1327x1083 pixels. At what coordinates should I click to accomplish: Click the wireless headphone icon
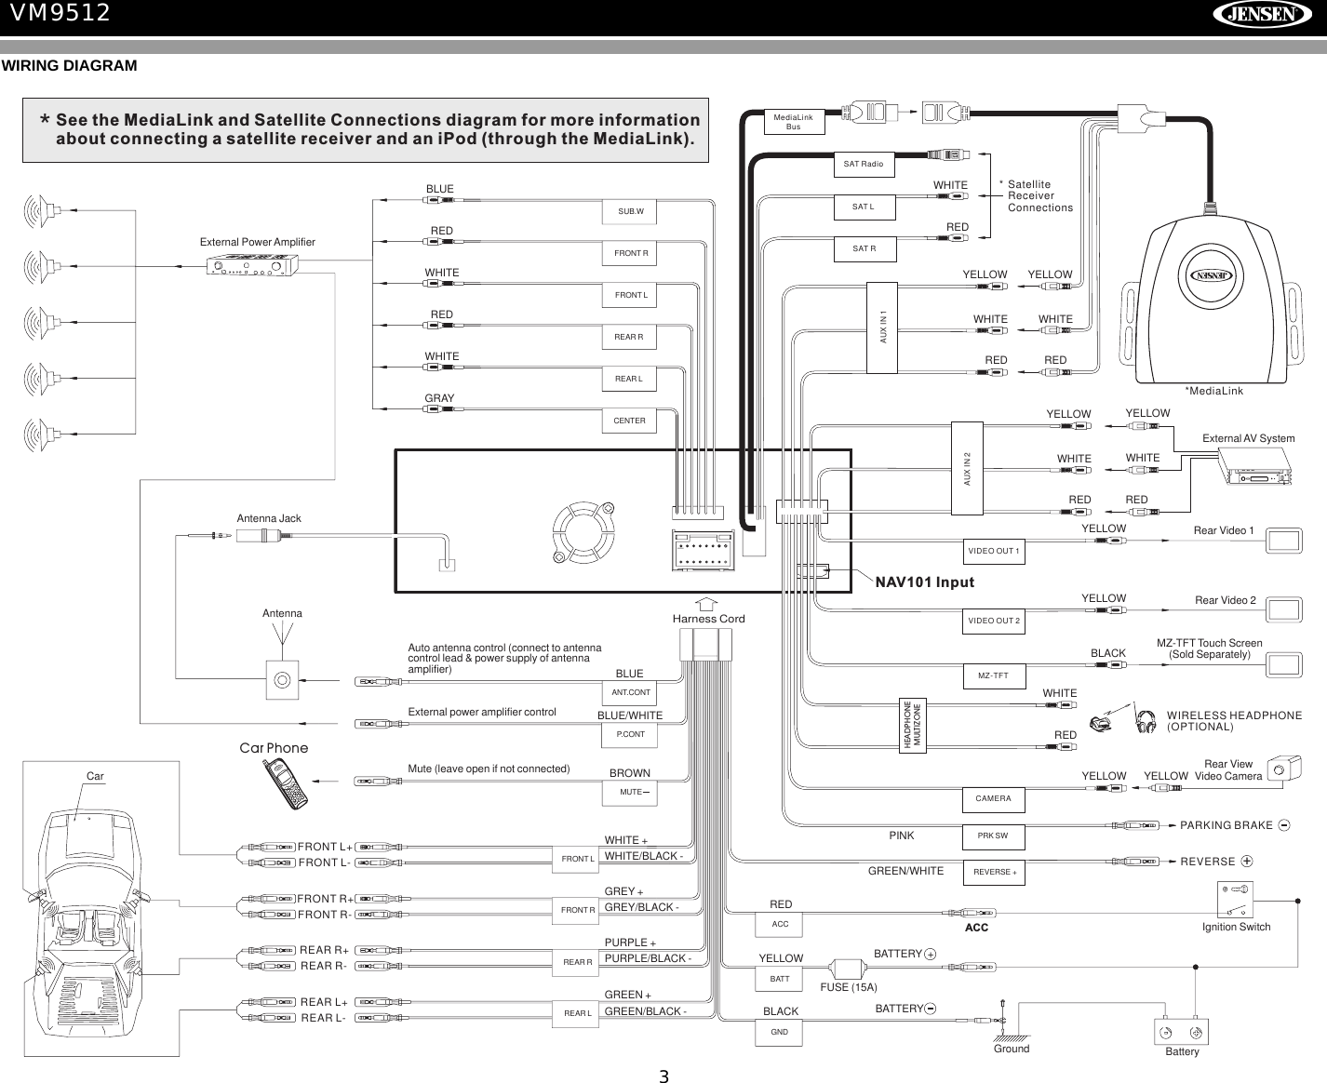tap(1146, 721)
